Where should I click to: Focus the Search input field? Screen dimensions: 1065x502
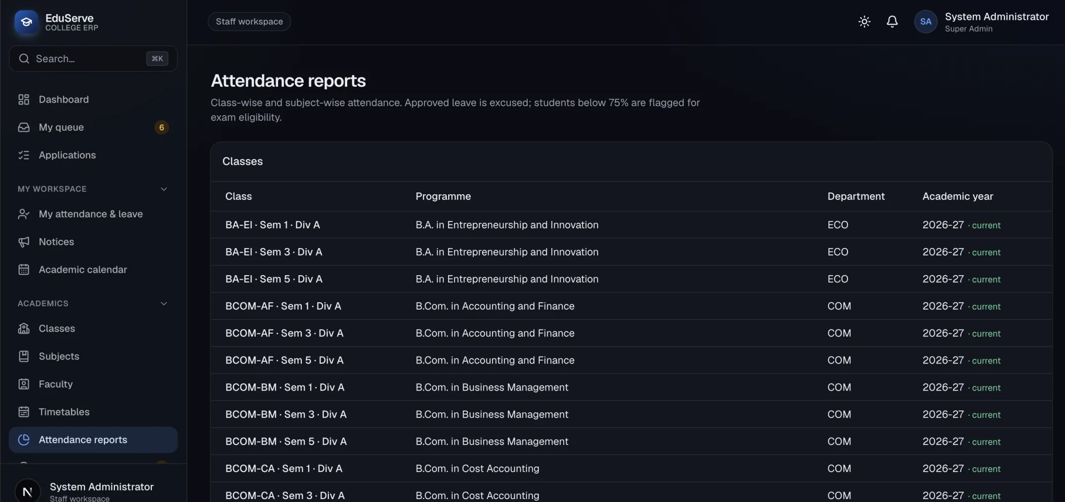(93, 59)
